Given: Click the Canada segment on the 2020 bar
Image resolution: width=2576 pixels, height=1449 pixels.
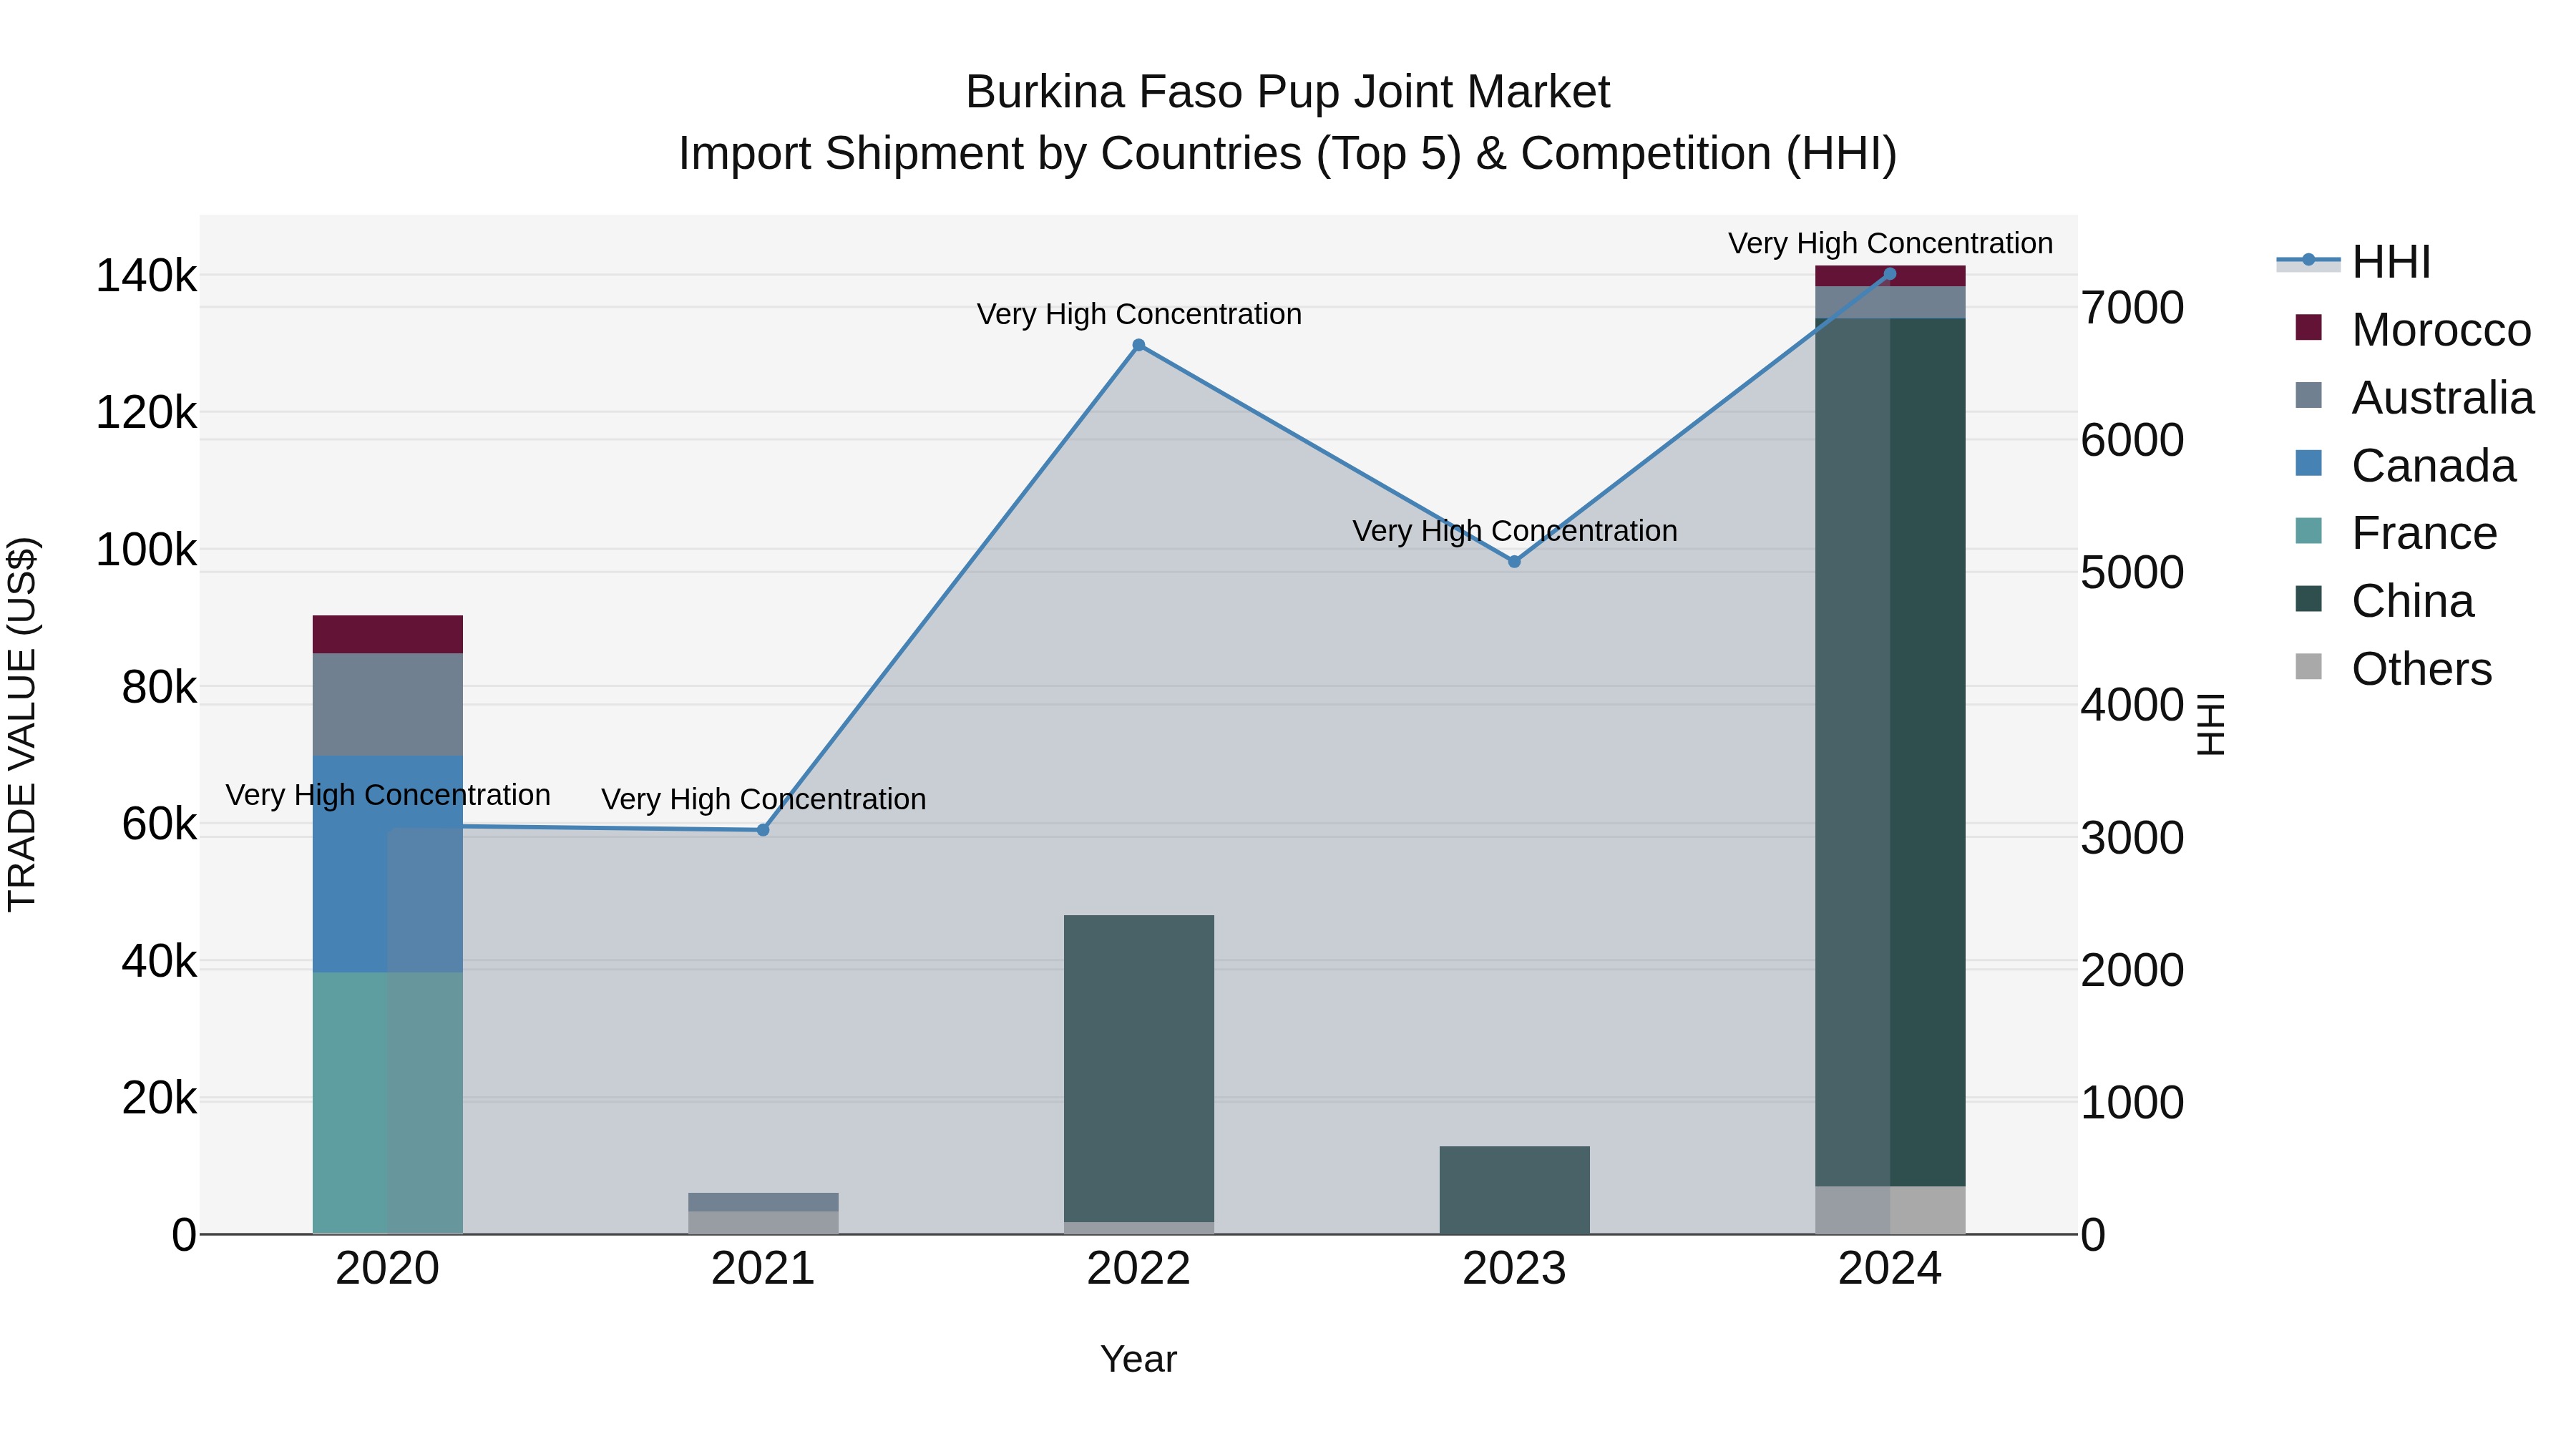Looking at the screenshot, I should point(388,864).
